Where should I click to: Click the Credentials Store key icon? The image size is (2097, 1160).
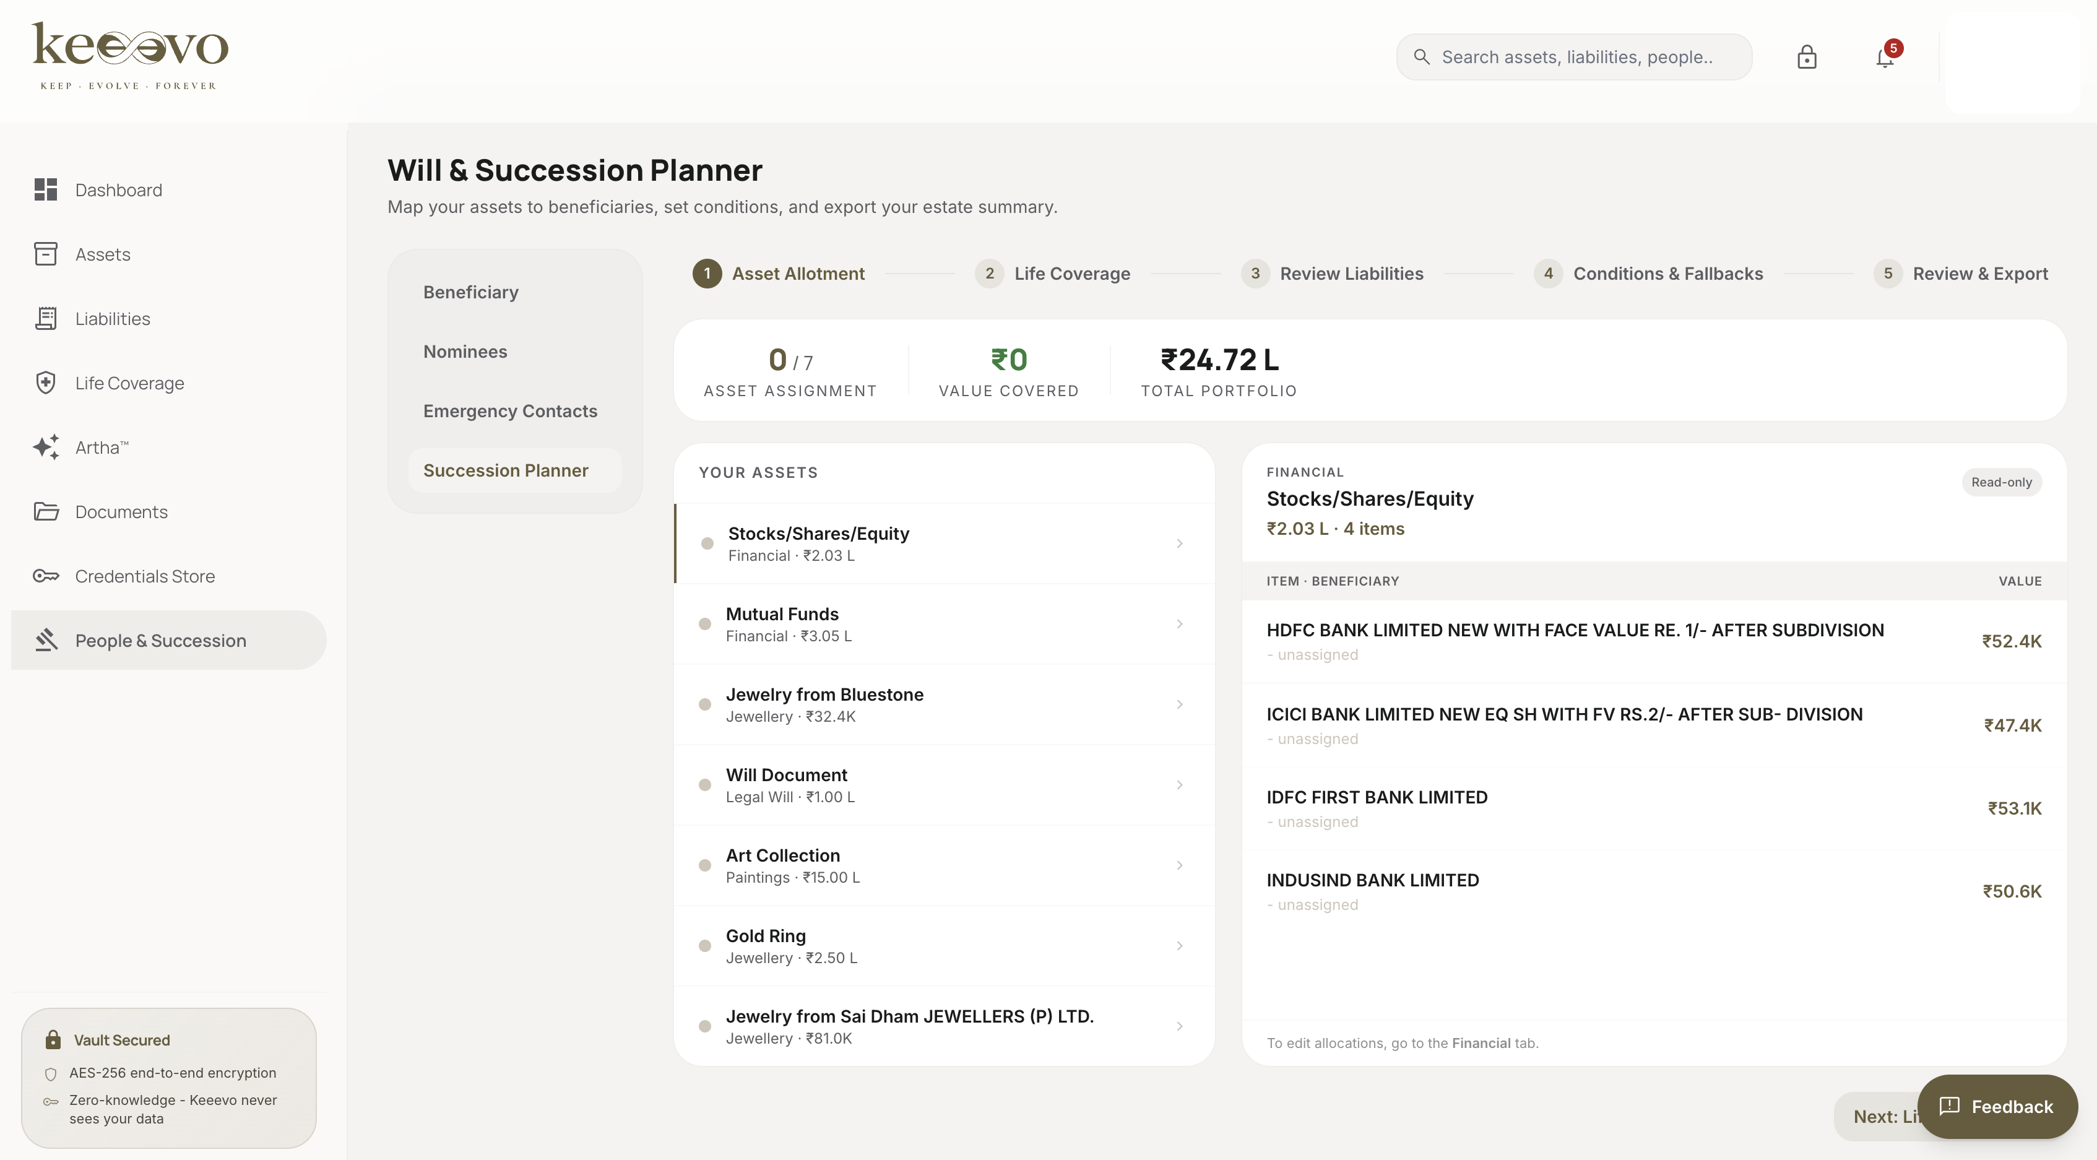pos(46,576)
